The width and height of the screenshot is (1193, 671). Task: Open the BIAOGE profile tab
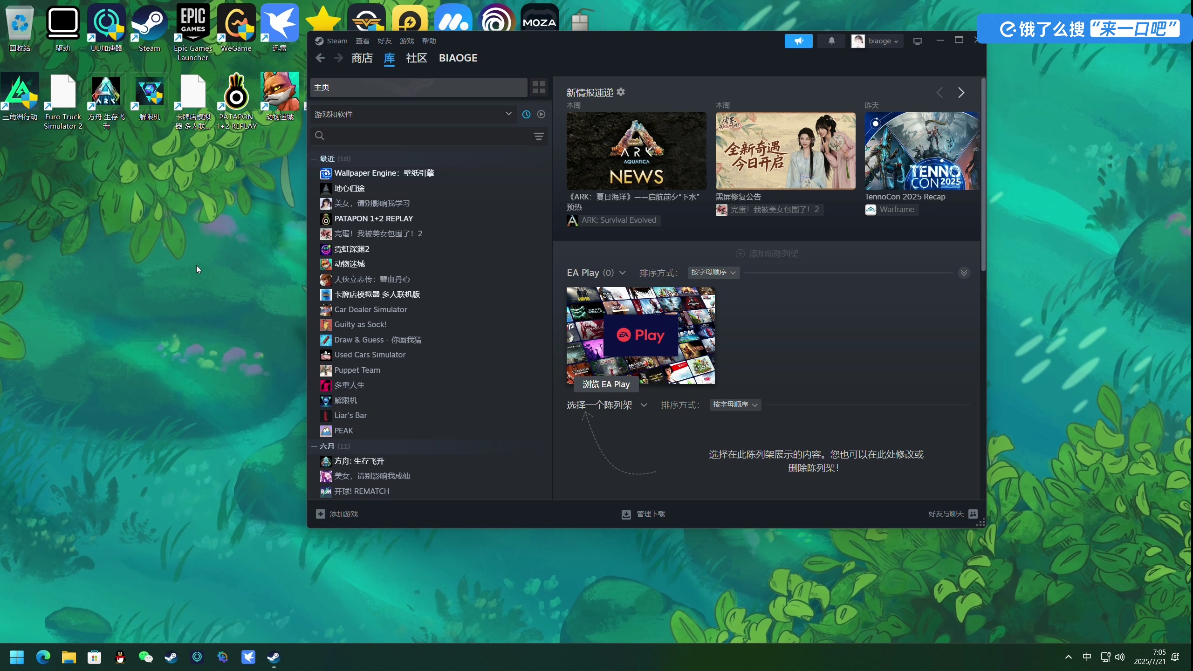[458, 58]
